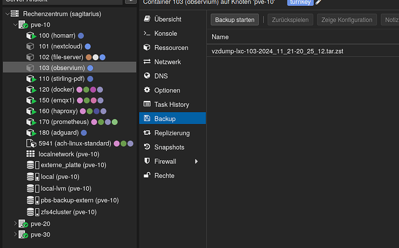The width and height of the screenshot is (399, 248).
Task: Click the orange tag dot on 102 (file-server)
Action: [88, 57]
